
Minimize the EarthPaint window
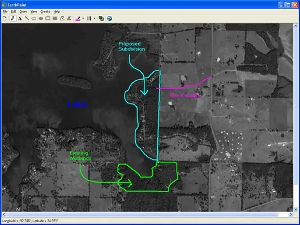[281, 5]
